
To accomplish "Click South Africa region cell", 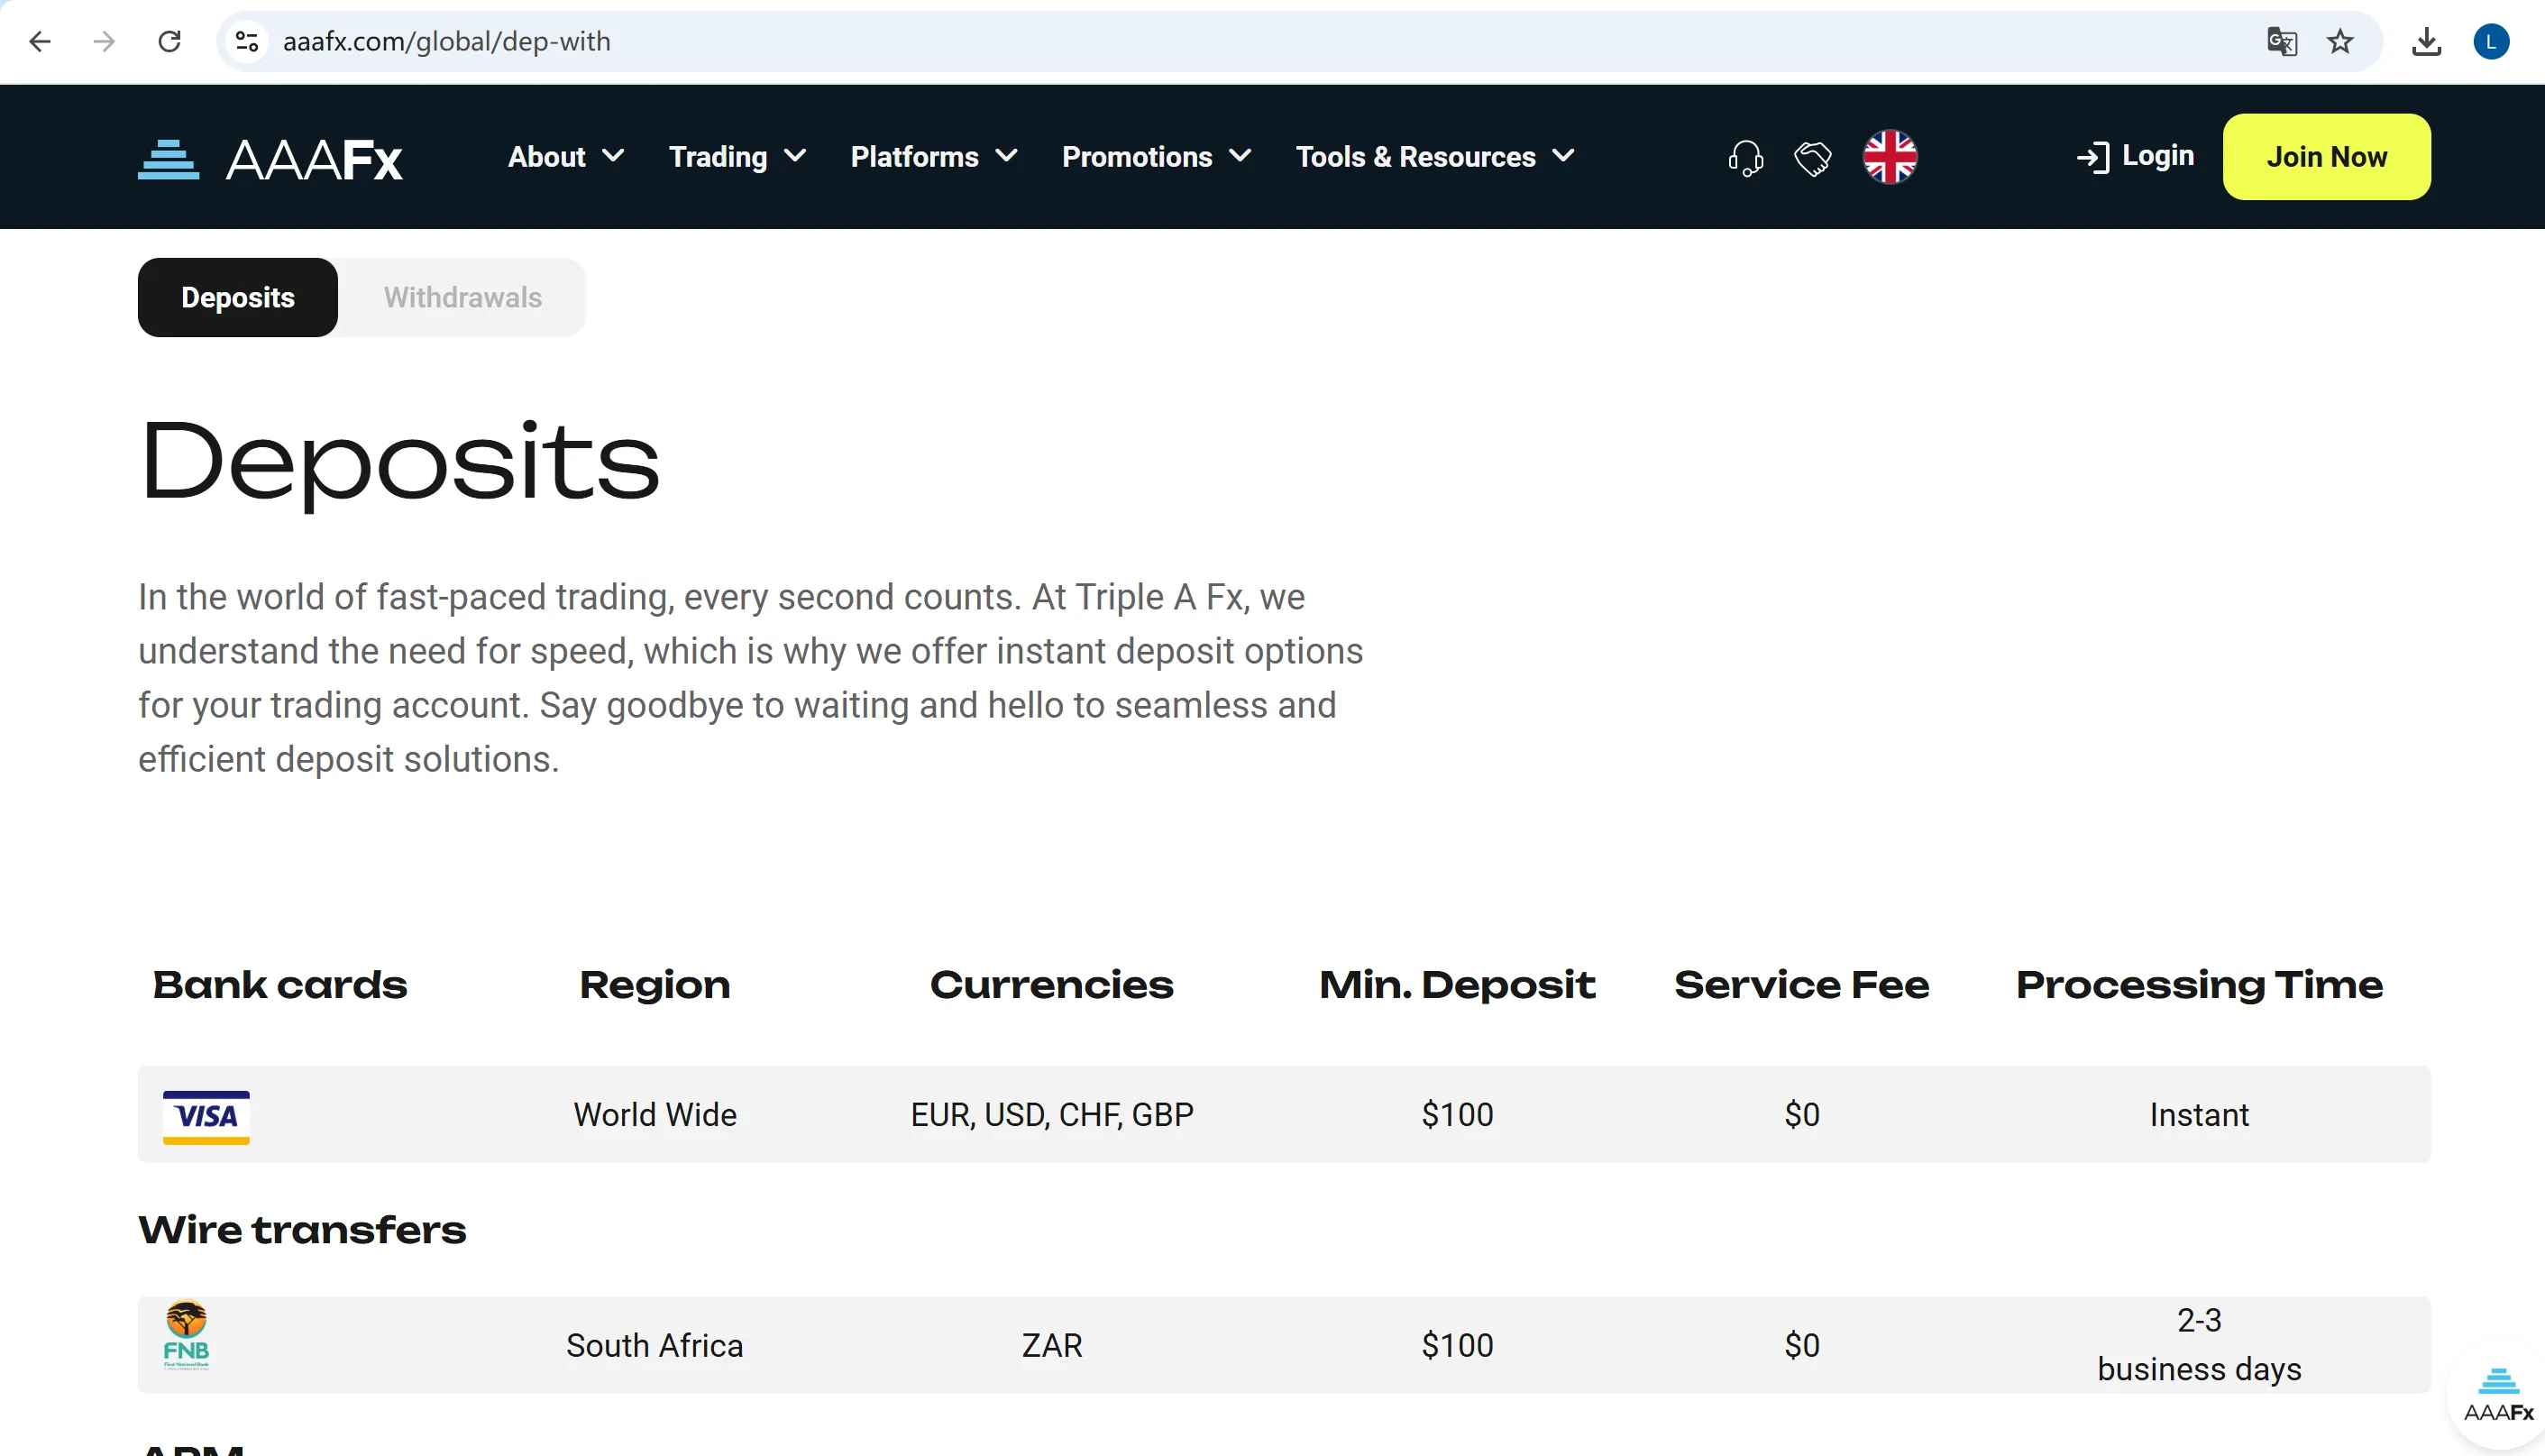I will tap(655, 1346).
